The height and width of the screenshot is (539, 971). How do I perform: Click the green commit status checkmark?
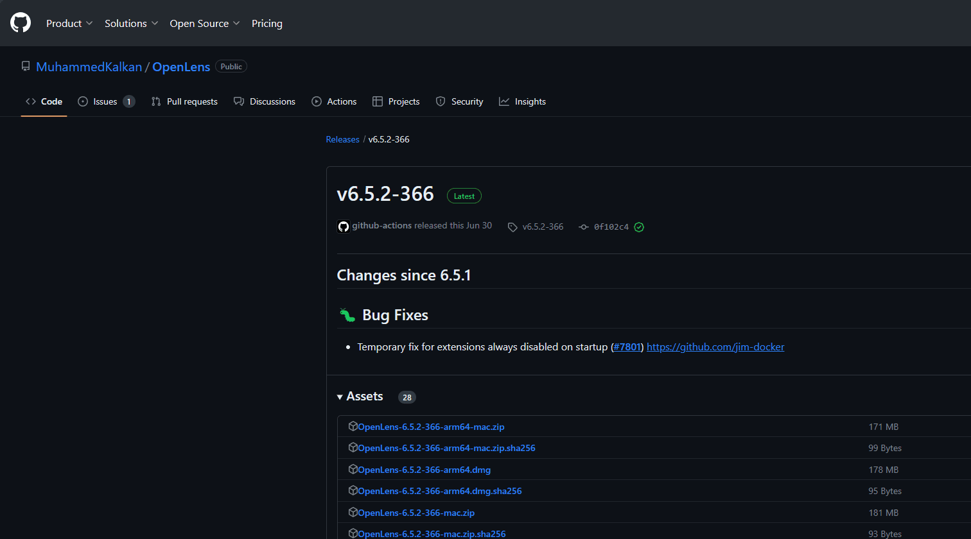(639, 227)
